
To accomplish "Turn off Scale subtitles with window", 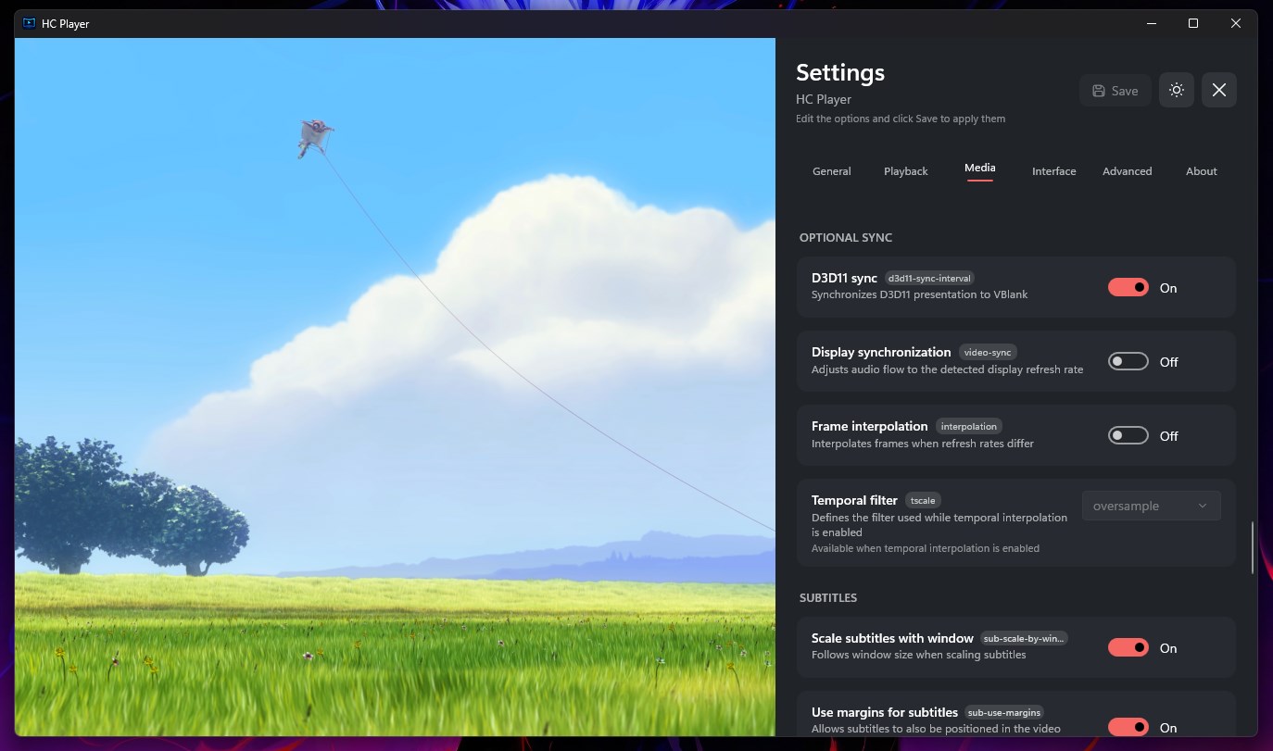I will 1128,648.
